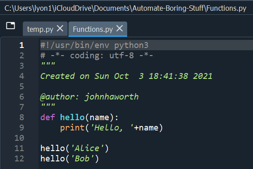Click the 'coding: utf-8' comment line

click(x=96, y=56)
